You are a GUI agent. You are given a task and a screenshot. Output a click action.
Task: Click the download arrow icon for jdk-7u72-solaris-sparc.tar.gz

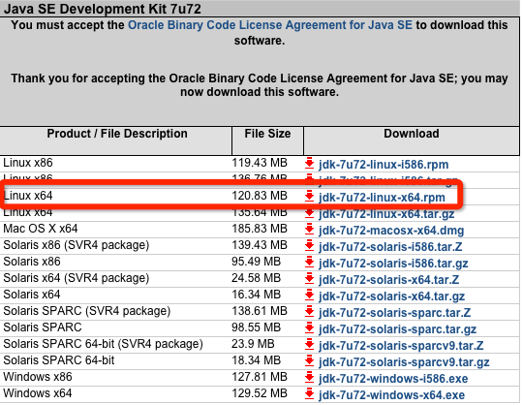point(310,328)
